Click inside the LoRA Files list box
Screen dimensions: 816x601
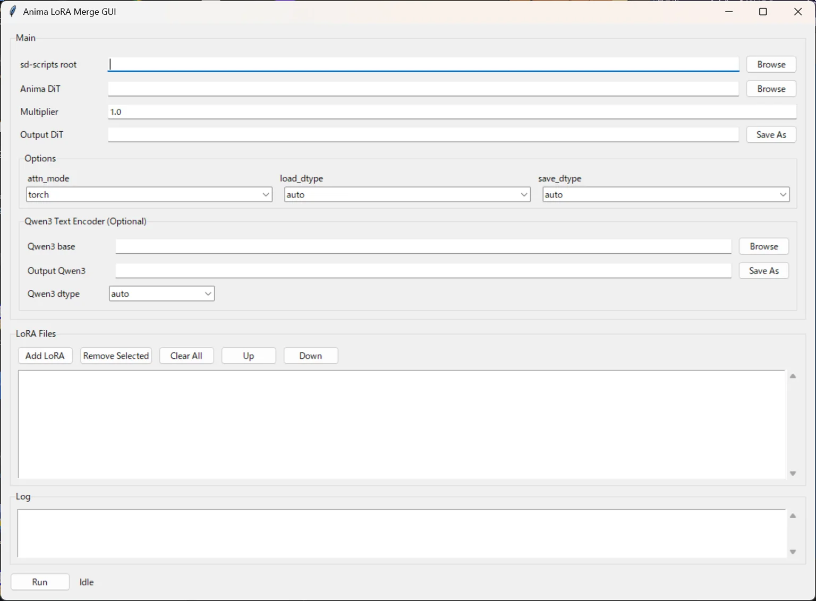pyautogui.click(x=402, y=424)
